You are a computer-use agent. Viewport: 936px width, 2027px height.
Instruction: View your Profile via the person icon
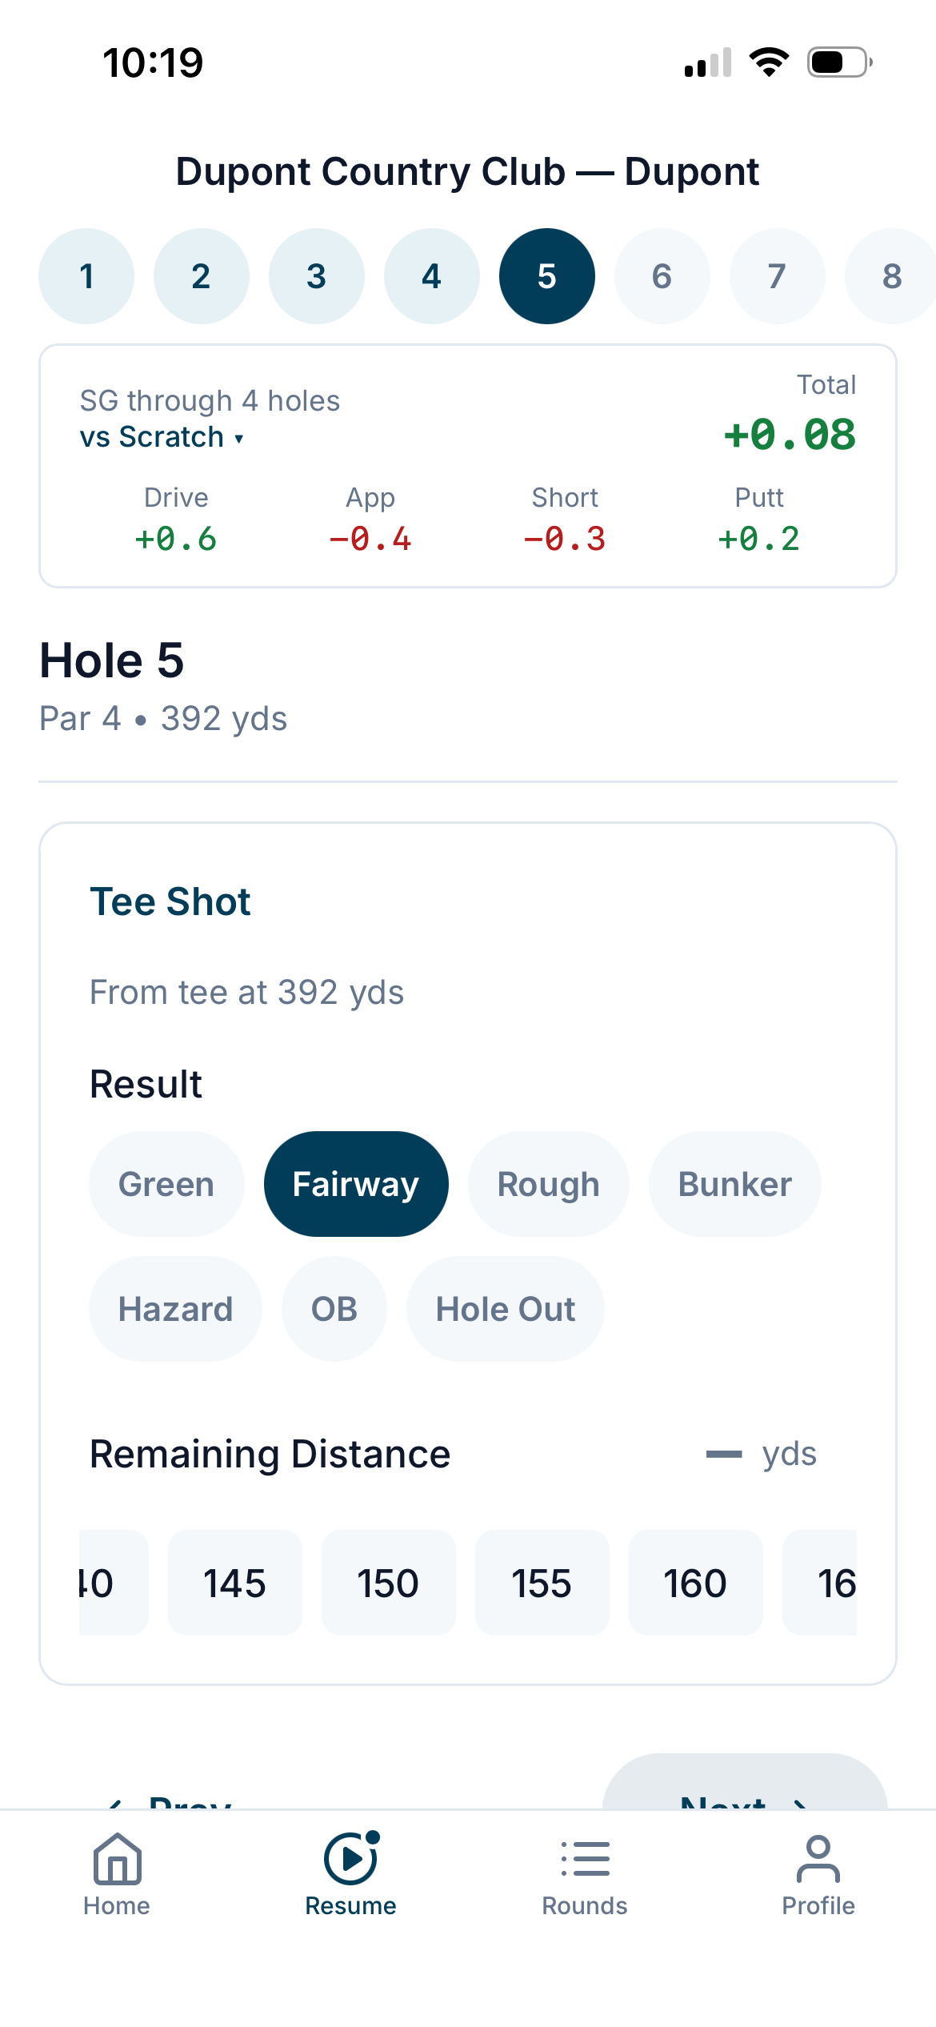817,1873
